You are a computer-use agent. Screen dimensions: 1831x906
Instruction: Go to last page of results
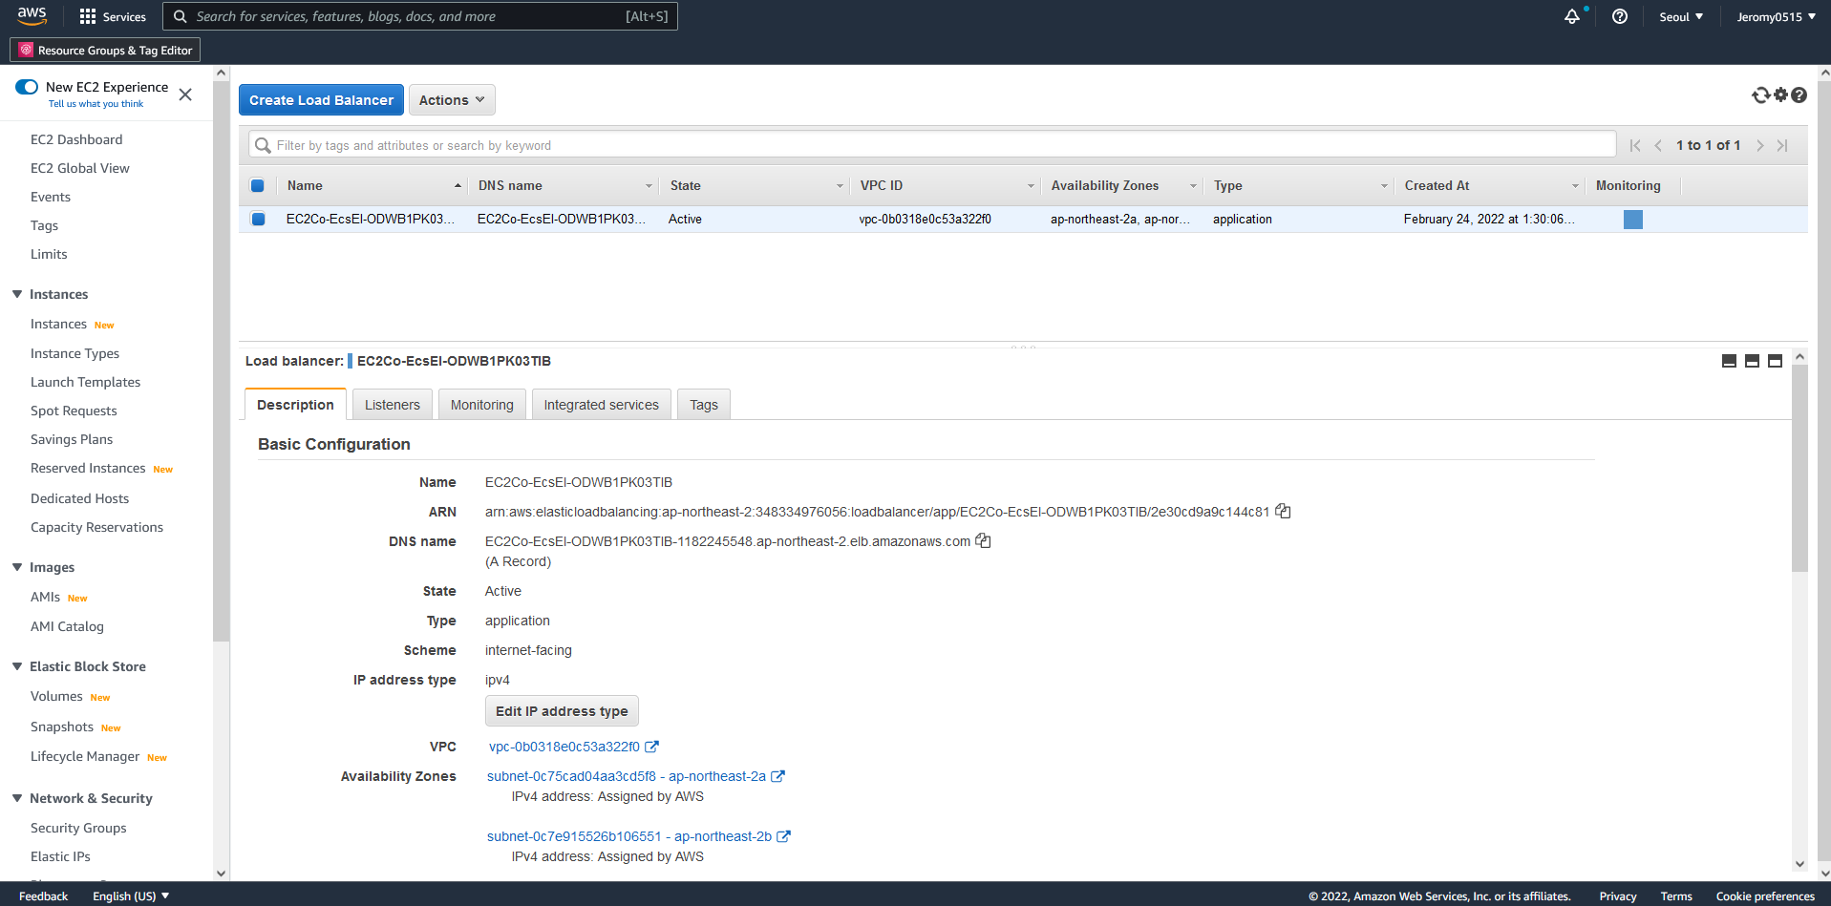(x=1782, y=145)
